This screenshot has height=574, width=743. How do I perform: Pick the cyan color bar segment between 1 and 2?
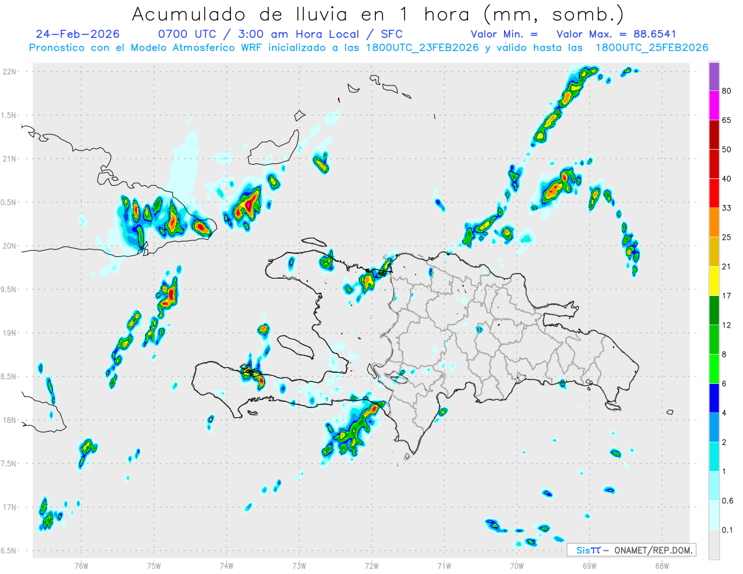click(x=714, y=457)
